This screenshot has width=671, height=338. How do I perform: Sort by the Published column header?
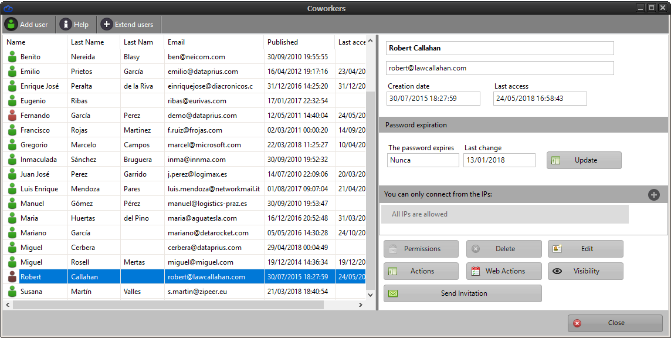tap(299, 42)
